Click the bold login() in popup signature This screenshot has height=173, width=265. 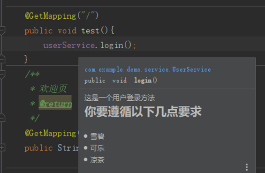pos(145,81)
